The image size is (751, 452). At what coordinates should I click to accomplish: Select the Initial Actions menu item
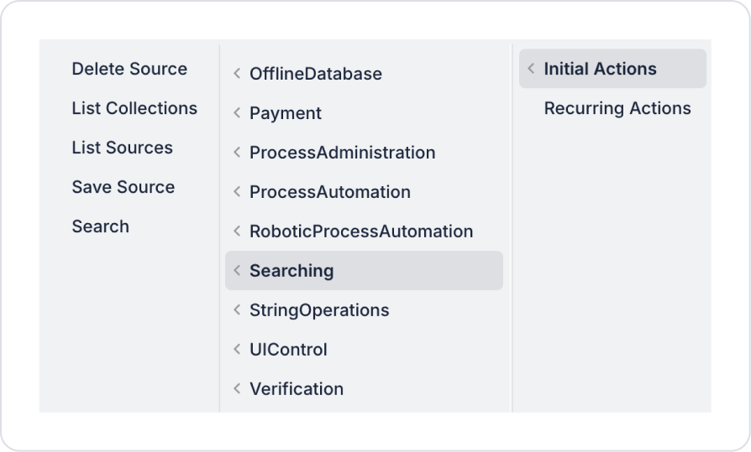point(612,69)
